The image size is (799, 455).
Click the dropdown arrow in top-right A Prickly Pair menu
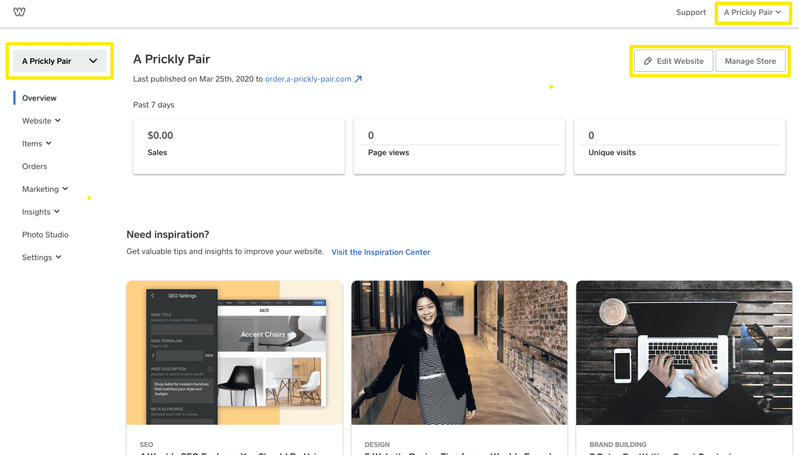780,12
